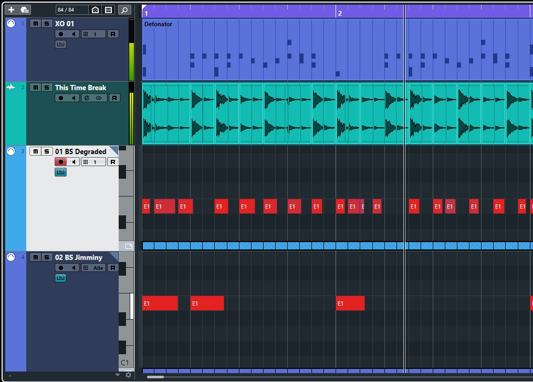Disable record enable on 01 BS Degraded
Image resolution: width=533 pixels, height=382 pixels.
[x=61, y=162]
